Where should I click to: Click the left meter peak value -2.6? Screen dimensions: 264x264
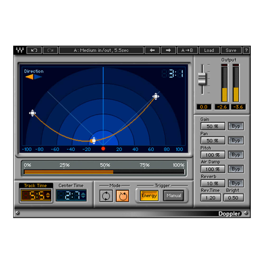222,107
